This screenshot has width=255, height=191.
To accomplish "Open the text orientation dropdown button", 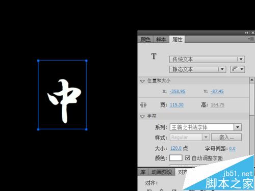I will 238,69.
